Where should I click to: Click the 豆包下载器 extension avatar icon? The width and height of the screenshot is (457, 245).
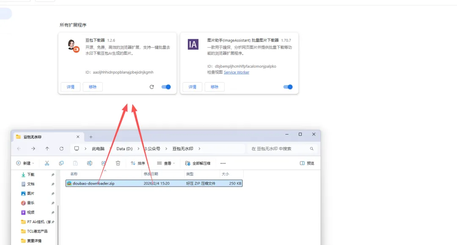tap(73, 46)
